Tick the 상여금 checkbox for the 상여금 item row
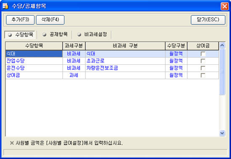This screenshot has width=231, height=159. pyautogui.click(x=203, y=75)
